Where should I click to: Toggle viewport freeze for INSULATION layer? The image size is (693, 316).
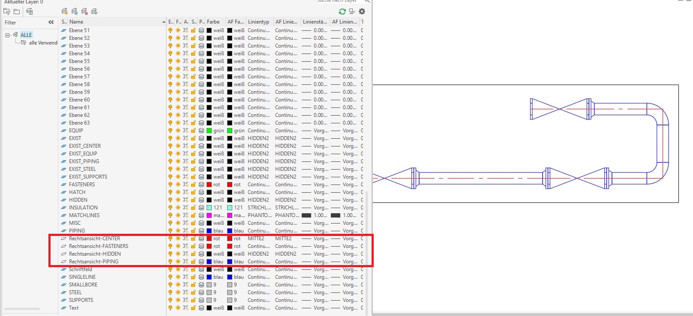coord(186,208)
